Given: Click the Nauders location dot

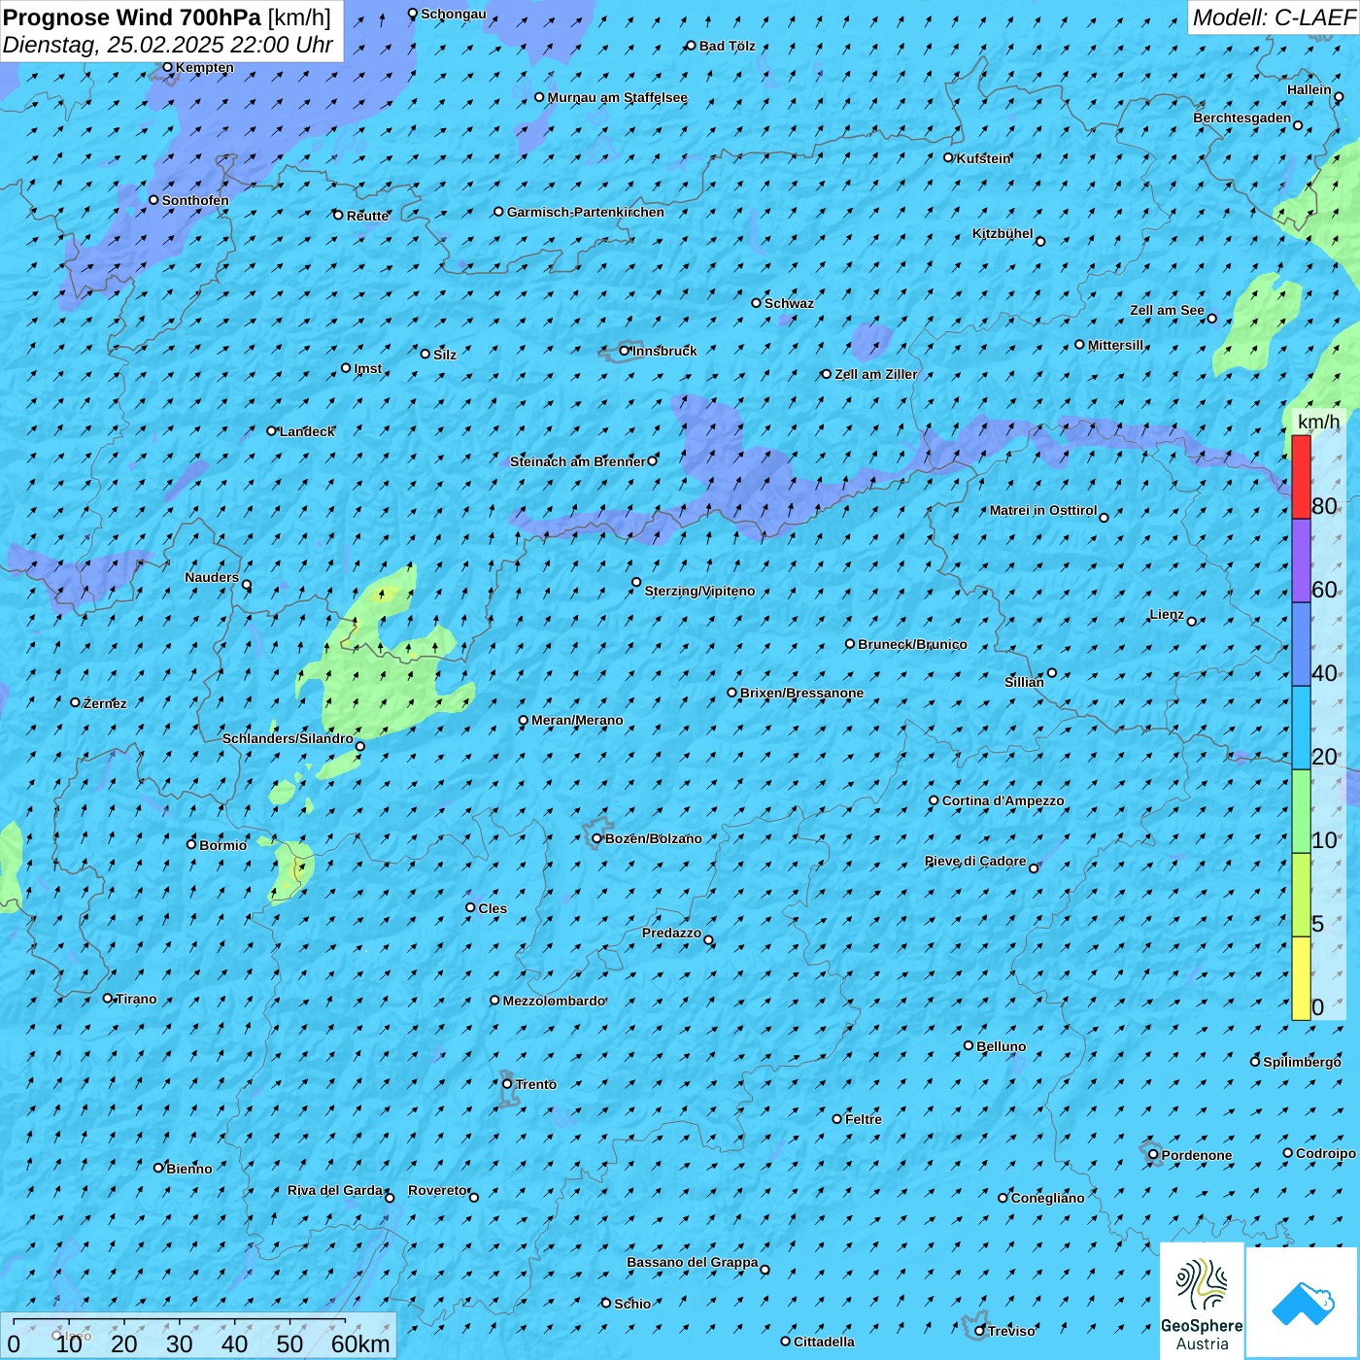Looking at the screenshot, I should tap(247, 585).
